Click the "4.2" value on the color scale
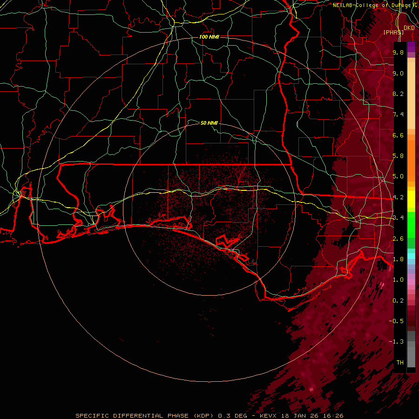419x419 pixels. (x=398, y=197)
